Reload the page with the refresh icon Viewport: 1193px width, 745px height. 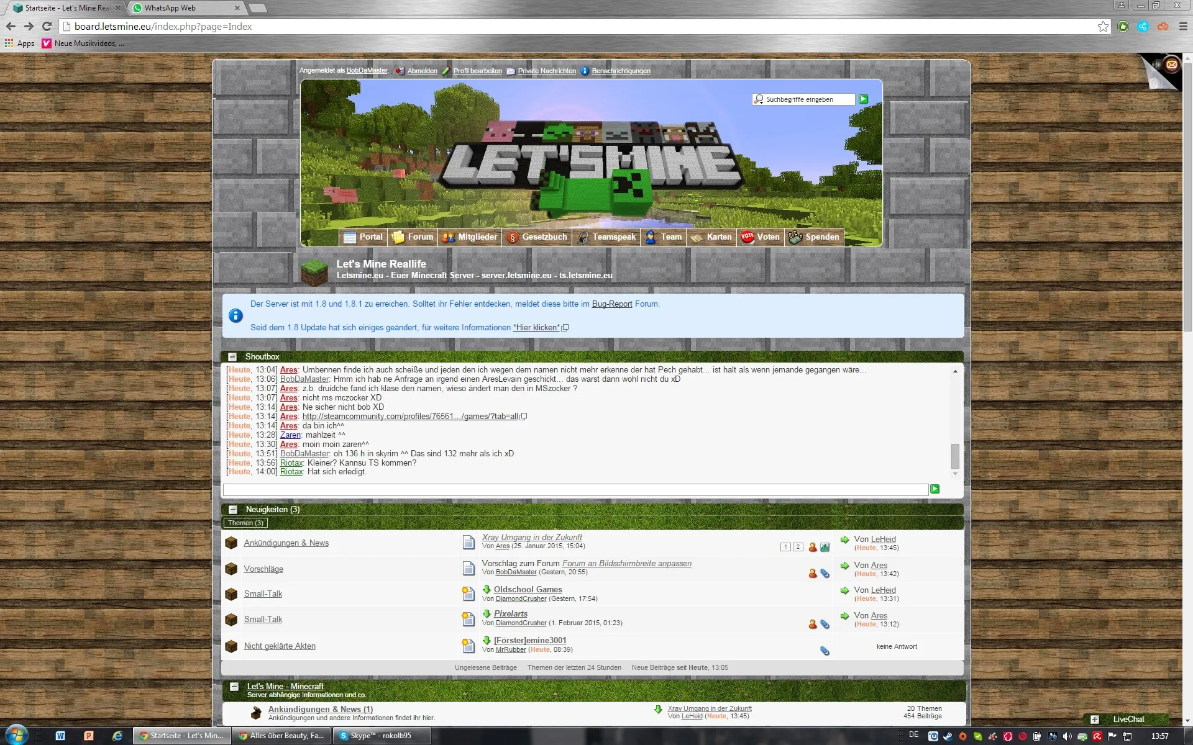(47, 27)
